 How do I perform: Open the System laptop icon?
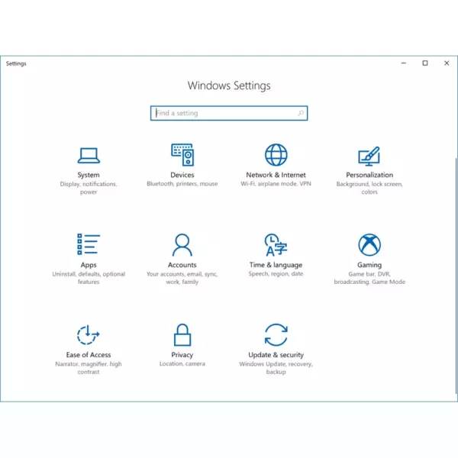[89, 156]
